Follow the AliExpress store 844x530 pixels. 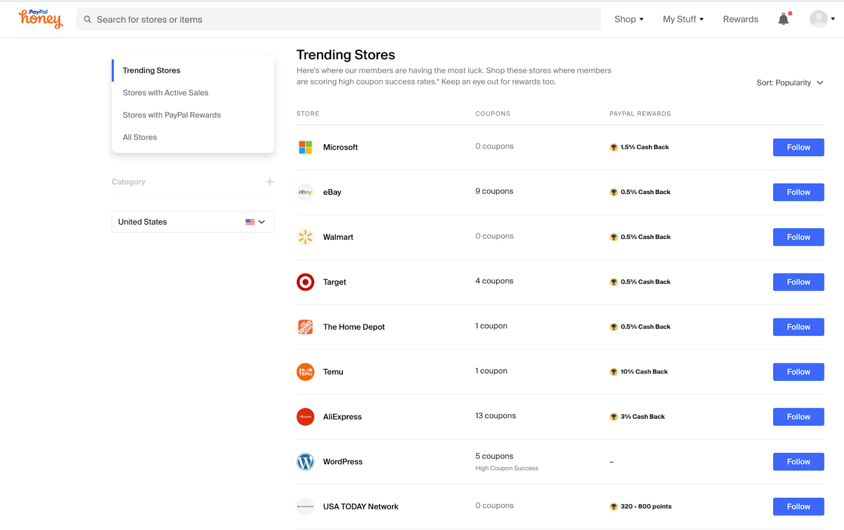tap(798, 417)
